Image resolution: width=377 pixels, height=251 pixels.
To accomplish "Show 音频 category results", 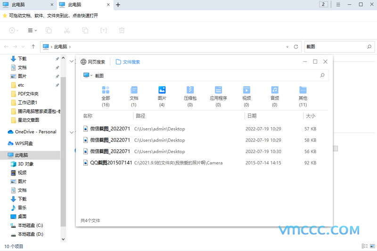I will point(274,90).
